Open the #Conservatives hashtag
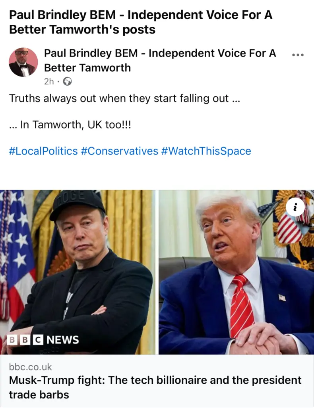Viewport: 314px width, 408px height. [119, 151]
